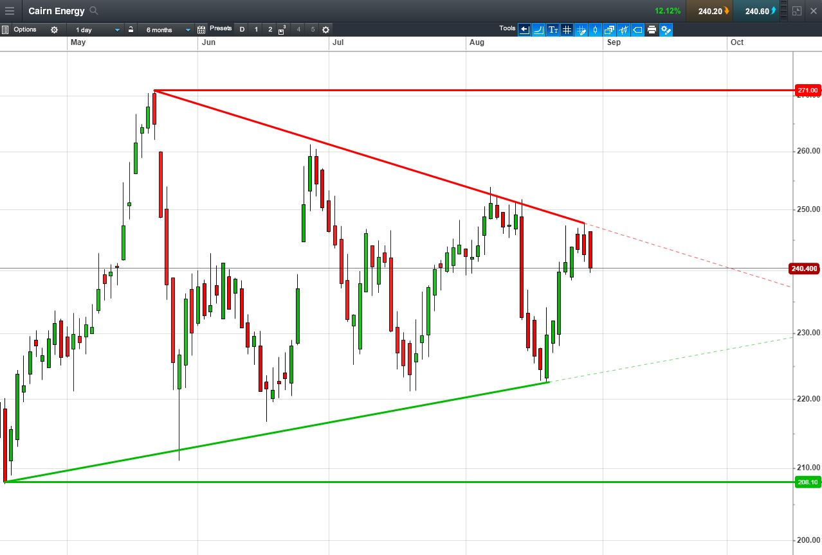Click the 240.400 current price label

pyautogui.click(x=804, y=269)
